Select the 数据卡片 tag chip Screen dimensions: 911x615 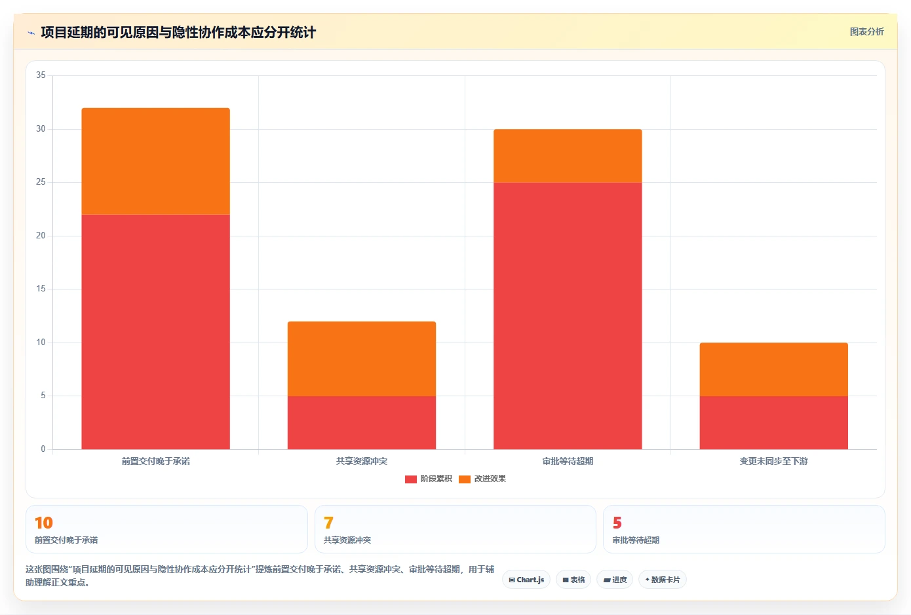coord(663,580)
